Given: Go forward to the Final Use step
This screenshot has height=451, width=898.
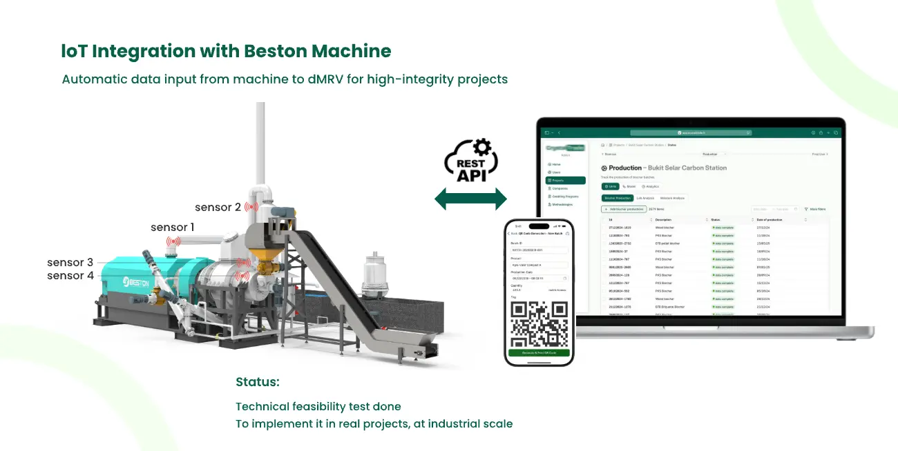Looking at the screenshot, I should tap(820, 154).
